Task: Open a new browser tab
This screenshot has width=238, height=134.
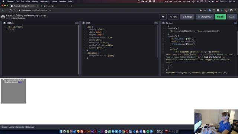Action: pyautogui.click(x=72, y=6)
